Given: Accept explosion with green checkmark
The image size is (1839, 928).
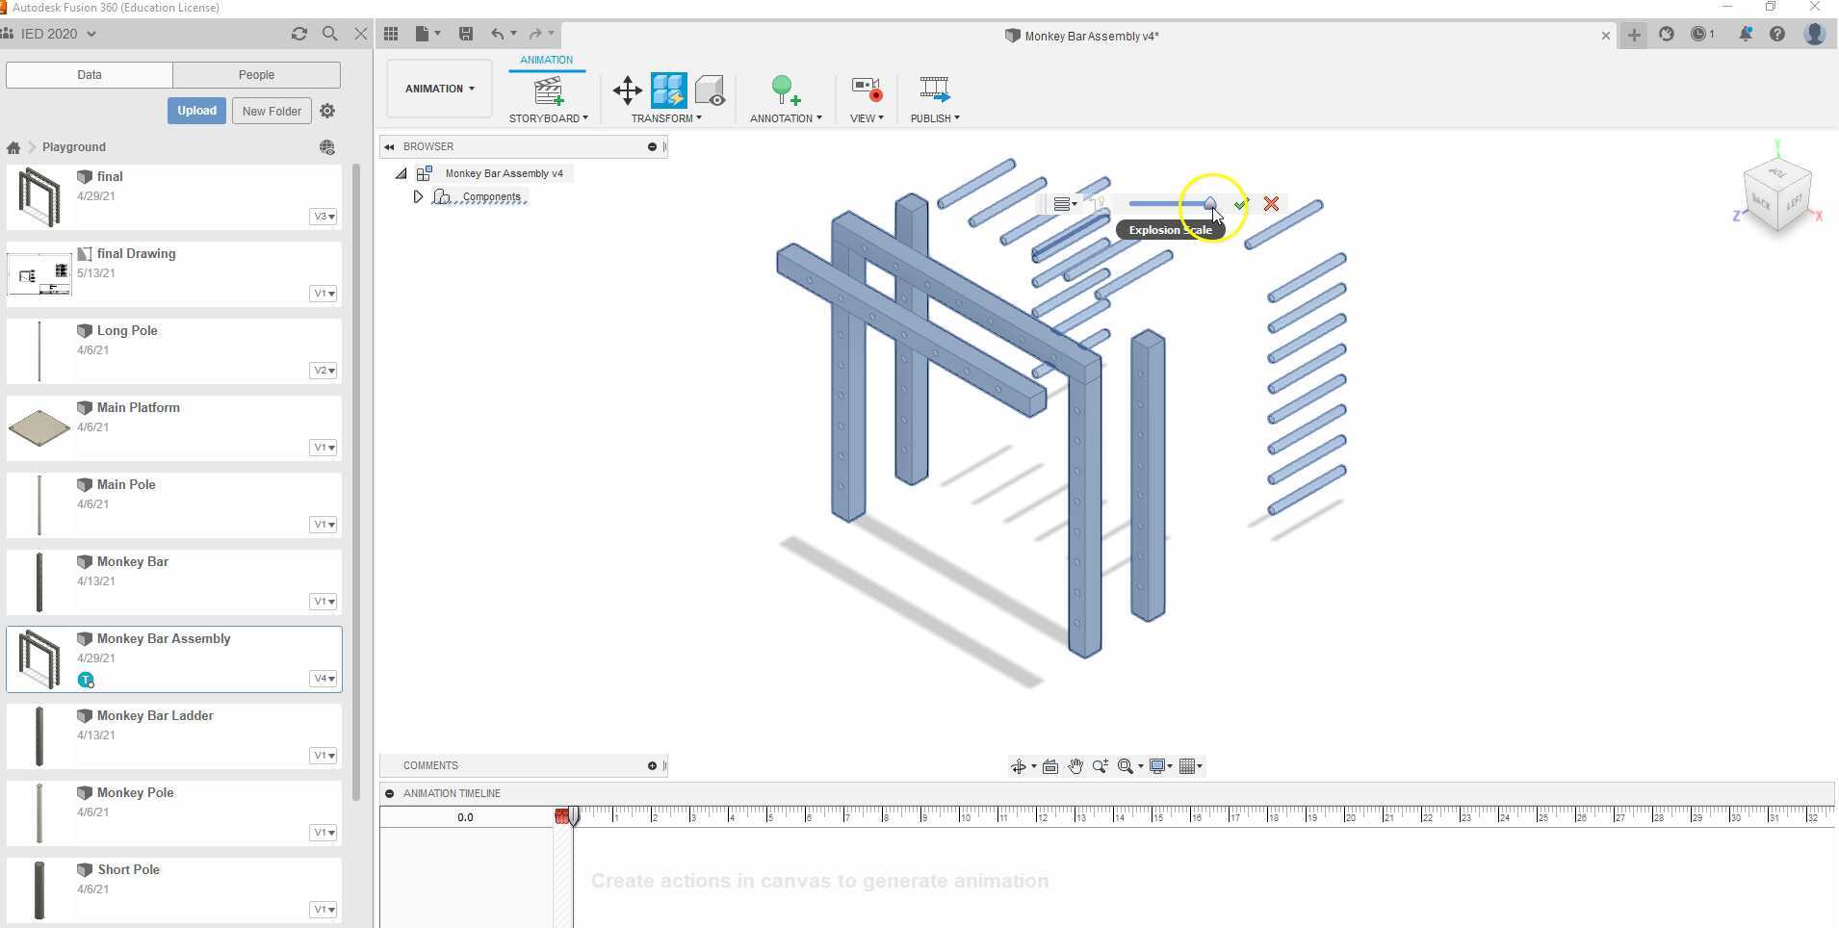Looking at the screenshot, I should click(1241, 204).
